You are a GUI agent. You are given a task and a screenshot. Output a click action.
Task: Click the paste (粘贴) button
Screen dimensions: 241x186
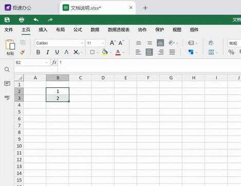[10, 47]
